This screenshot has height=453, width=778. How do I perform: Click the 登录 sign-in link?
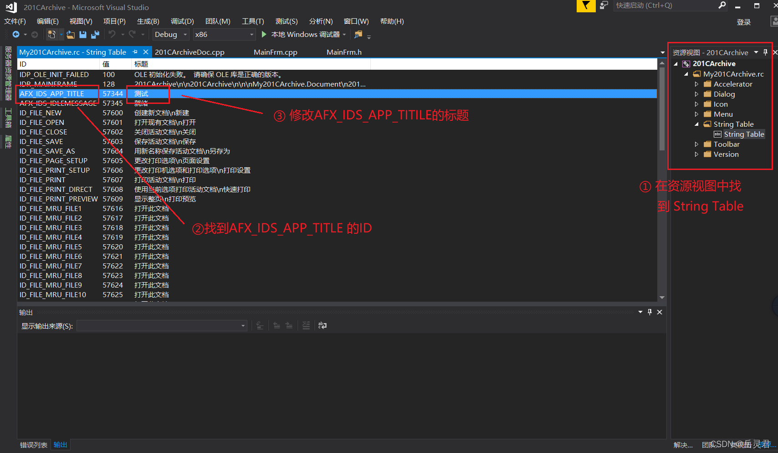click(x=744, y=22)
